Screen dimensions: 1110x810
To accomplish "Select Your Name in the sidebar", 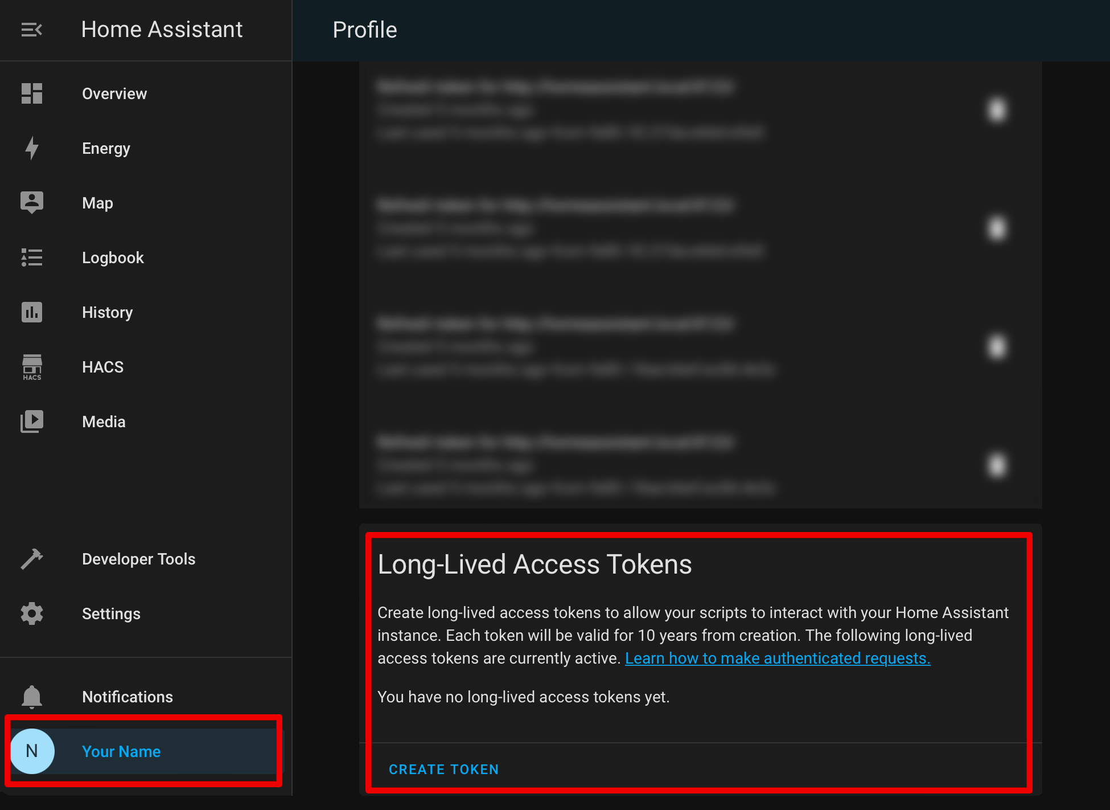I will pos(121,751).
